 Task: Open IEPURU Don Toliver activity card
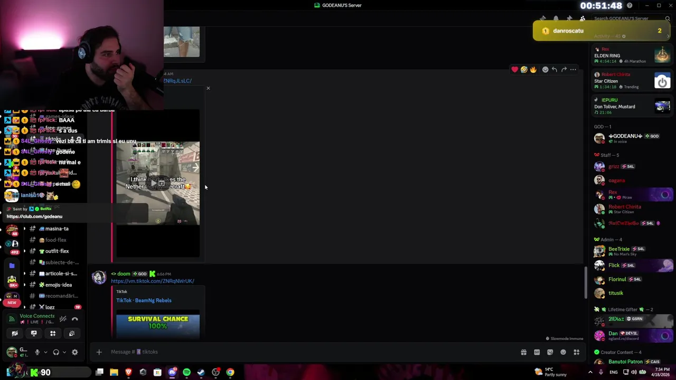click(632, 106)
